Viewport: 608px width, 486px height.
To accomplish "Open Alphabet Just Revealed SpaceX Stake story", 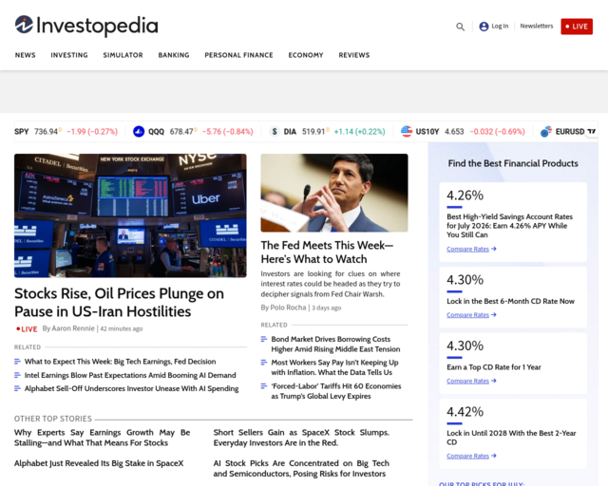I will point(99,463).
